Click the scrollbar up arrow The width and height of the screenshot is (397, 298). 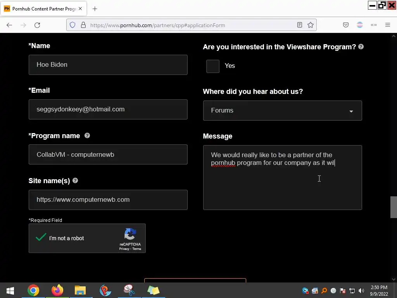click(x=394, y=36)
